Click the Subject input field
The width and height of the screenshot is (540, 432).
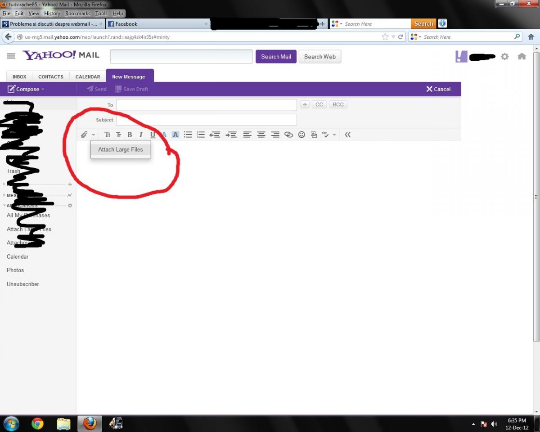207,120
